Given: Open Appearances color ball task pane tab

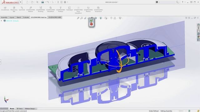Looking at the screenshot, I should pyautogui.click(x=198, y=37).
